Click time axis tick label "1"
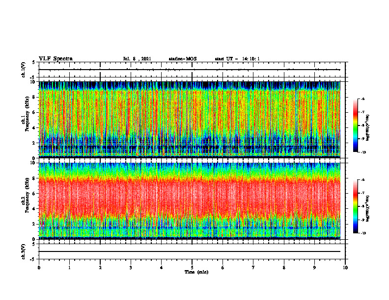Viewport: 389px width, 300px height. click(69, 268)
